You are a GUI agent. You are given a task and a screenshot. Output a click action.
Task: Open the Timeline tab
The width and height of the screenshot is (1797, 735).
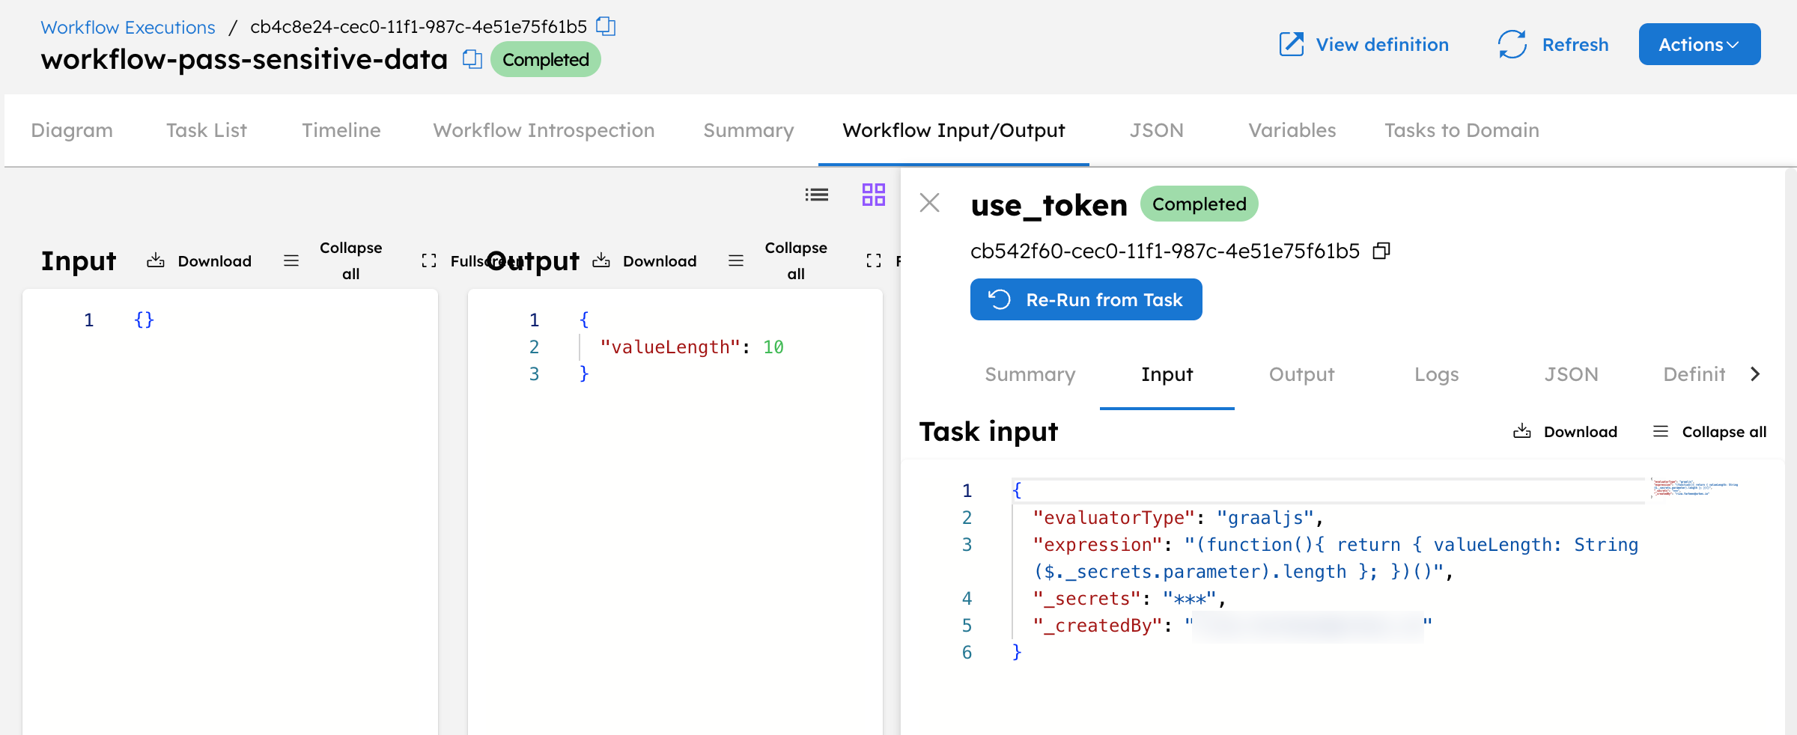(x=341, y=130)
